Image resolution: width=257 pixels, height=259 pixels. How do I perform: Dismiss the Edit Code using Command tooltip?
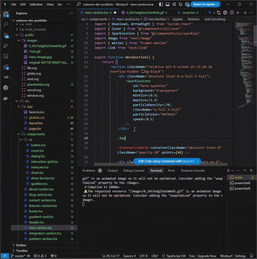coord(198,161)
